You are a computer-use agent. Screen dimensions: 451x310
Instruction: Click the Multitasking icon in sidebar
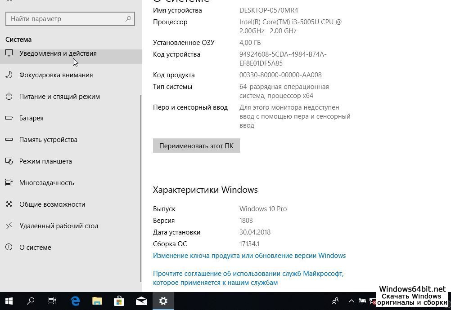tap(9, 183)
